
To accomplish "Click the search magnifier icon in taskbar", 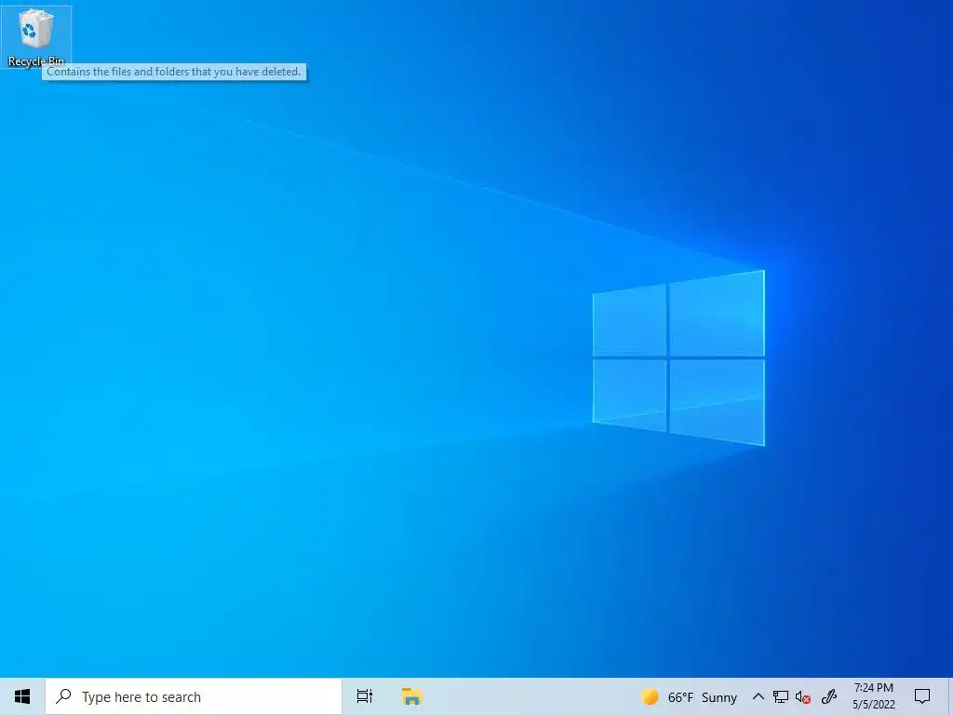I will 63,696.
